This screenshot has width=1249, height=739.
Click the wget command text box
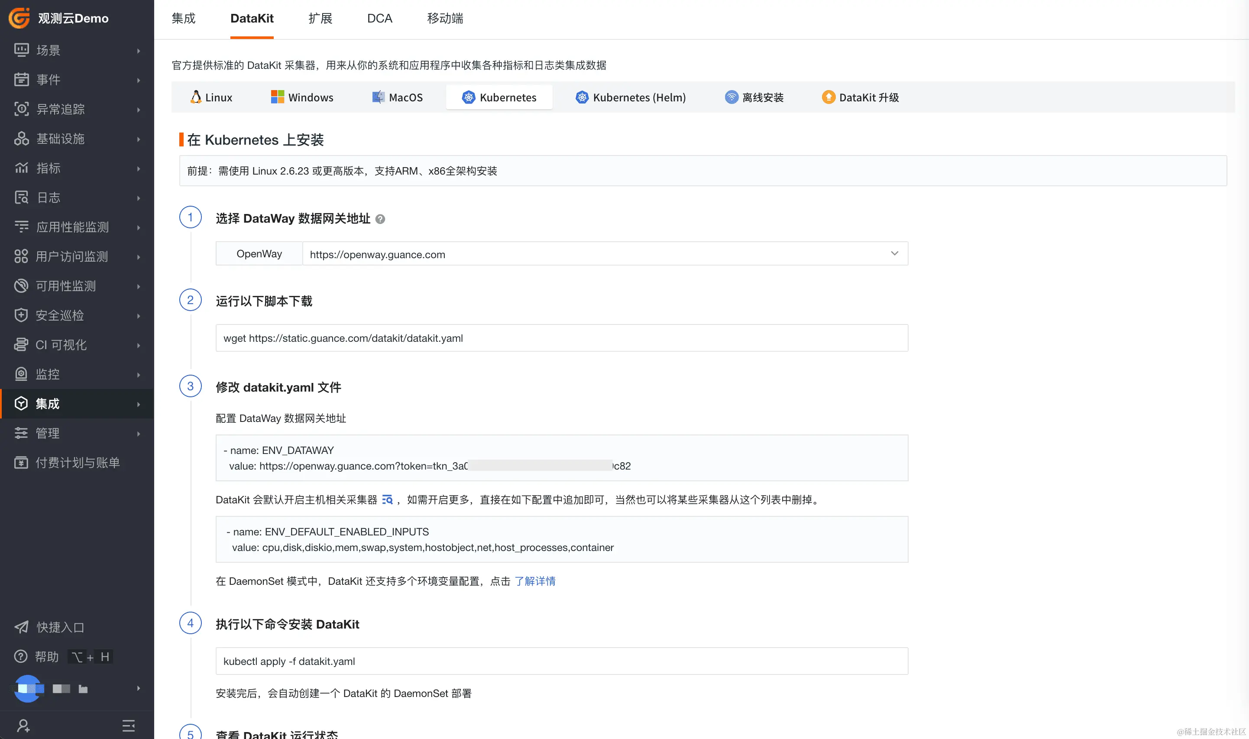(x=562, y=338)
